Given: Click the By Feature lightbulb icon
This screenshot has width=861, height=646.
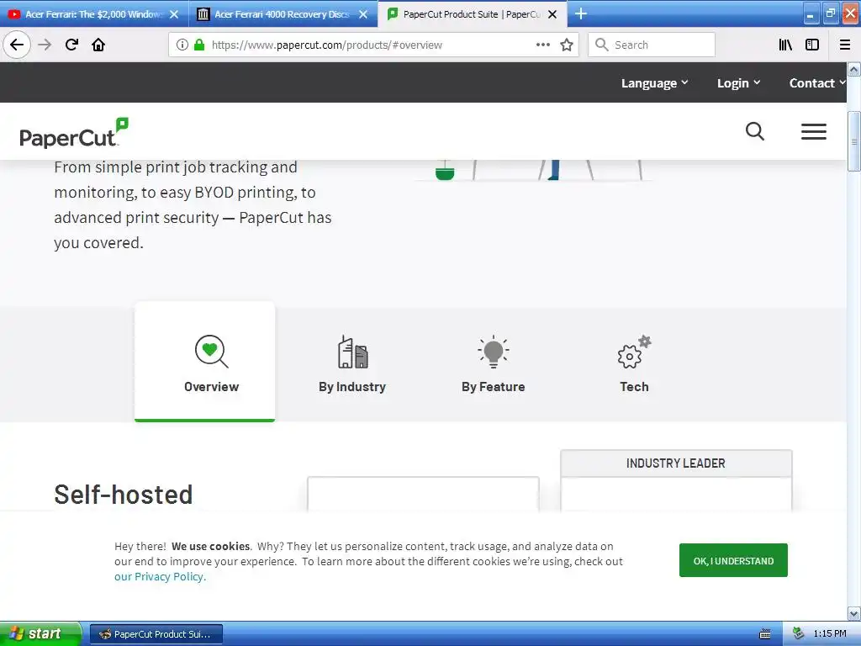Looking at the screenshot, I should tap(493, 352).
